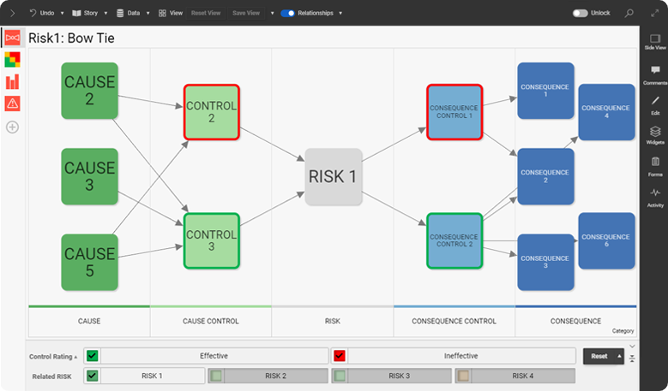
Task: Open the Bow Tie view in left sidebar
Action: pyautogui.click(x=12, y=39)
